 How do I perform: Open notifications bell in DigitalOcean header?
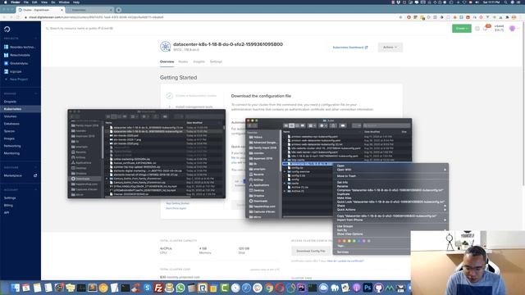(x=486, y=29)
